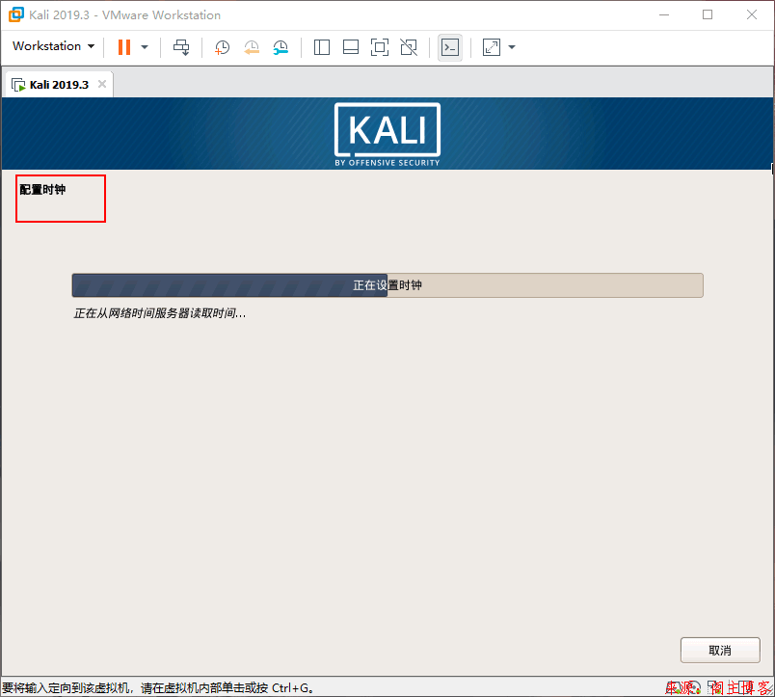775x697 pixels.
Task: Open the snapshot manager
Action: point(281,47)
